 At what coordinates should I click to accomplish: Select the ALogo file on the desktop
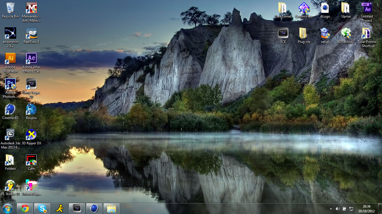(x=325, y=10)
